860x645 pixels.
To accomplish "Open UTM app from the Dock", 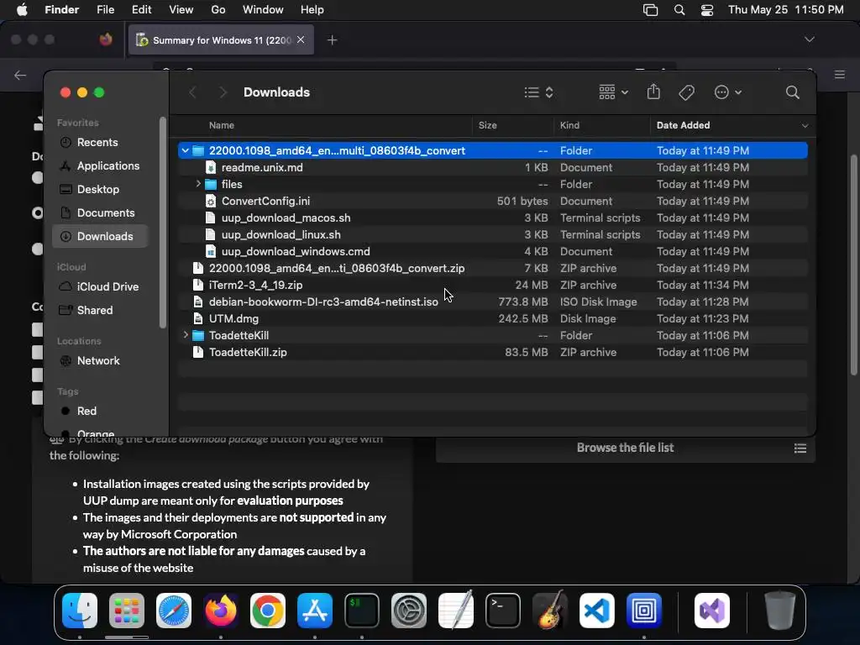I will (644, 611).
